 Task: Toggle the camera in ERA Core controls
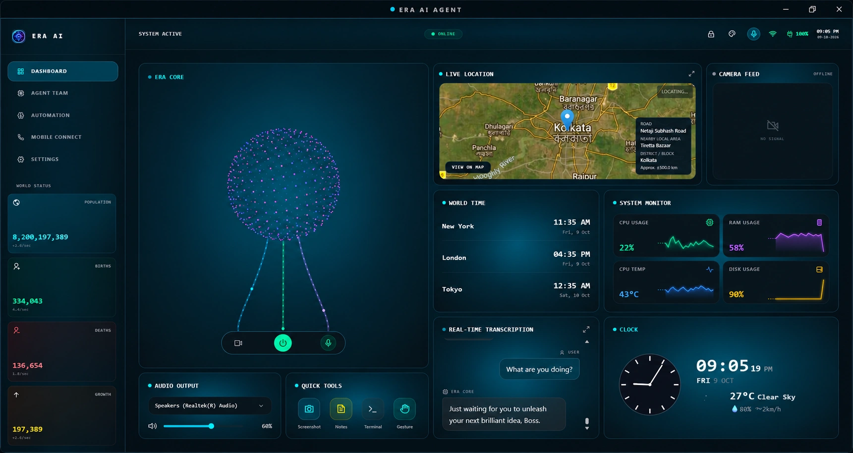tap(238, 343)
